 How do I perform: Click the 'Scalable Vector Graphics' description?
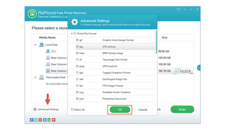pos(117,92)
